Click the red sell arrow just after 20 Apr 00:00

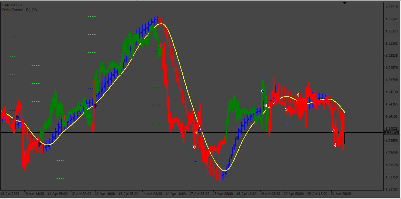pos(286,109)
